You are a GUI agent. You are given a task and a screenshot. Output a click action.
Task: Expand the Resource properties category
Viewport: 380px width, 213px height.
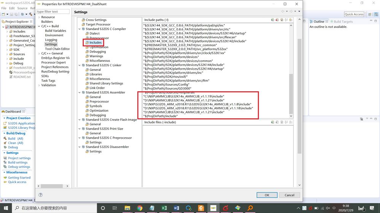tap(39, 17)
